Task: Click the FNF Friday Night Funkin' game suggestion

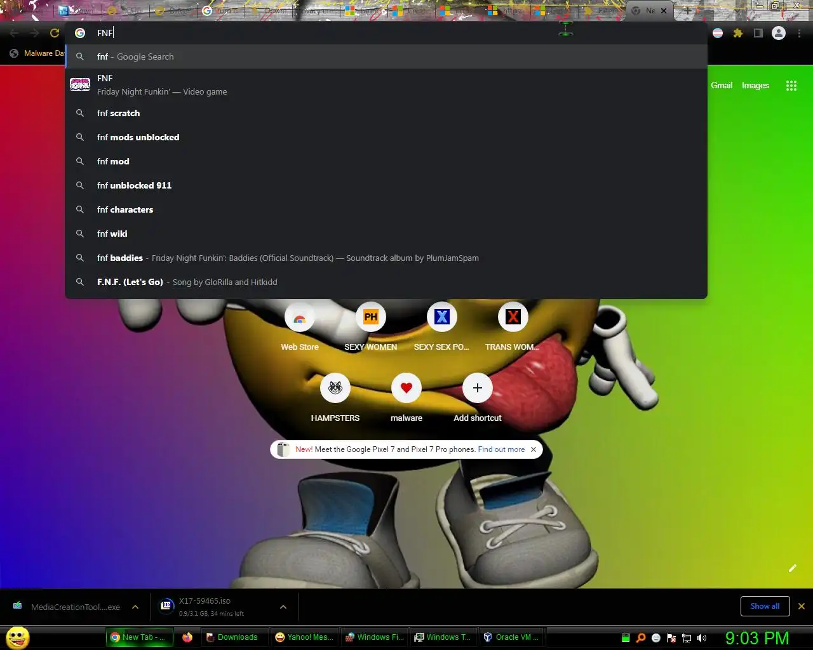Action: (386, 85)
